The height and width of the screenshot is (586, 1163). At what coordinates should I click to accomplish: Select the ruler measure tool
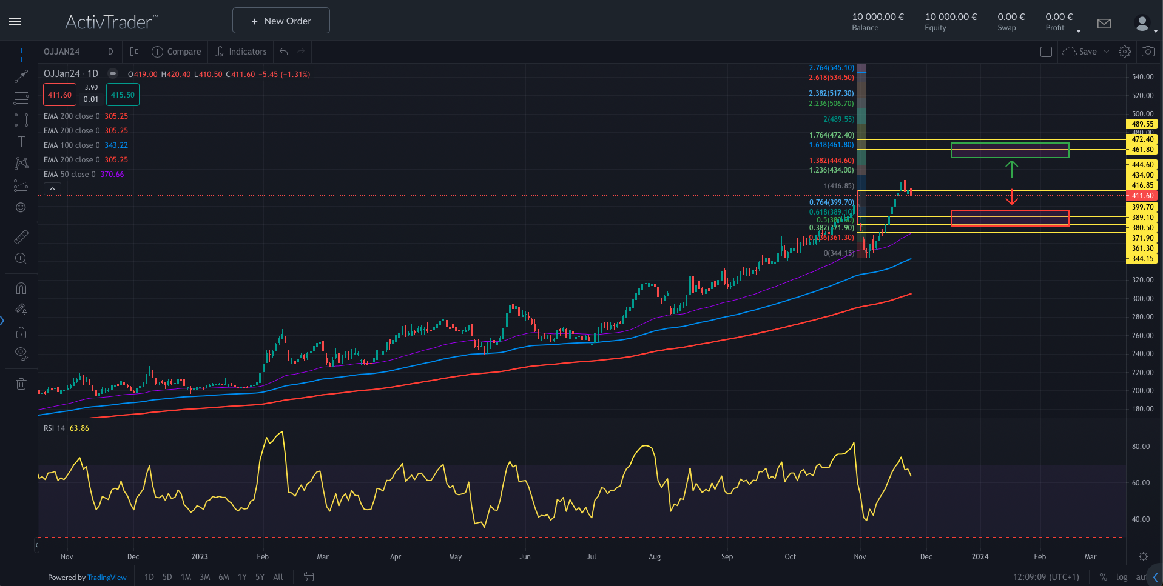(x=21, y=237)
